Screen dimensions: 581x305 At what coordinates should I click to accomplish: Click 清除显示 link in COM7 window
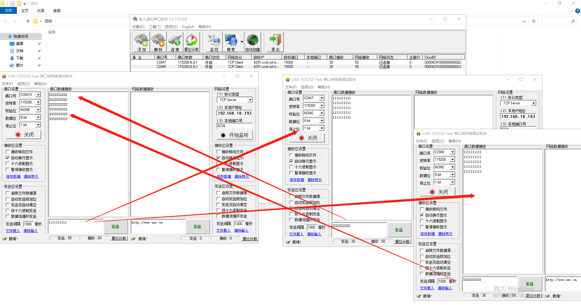314,180
